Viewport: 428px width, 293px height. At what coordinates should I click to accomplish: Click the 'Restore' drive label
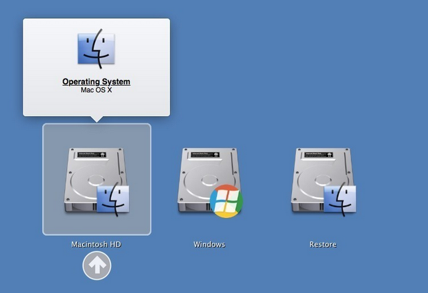323,244
